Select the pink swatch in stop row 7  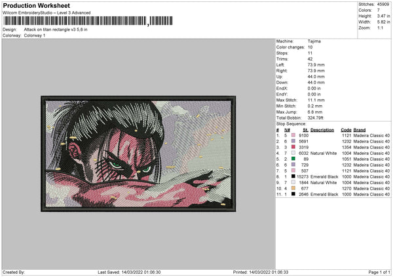pyautogui.click(x=293, y=171)
